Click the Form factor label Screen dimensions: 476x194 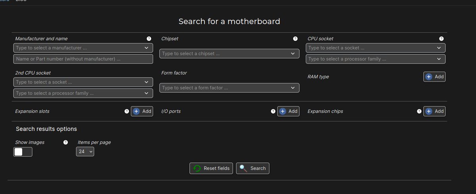click(x=174, y=73)
